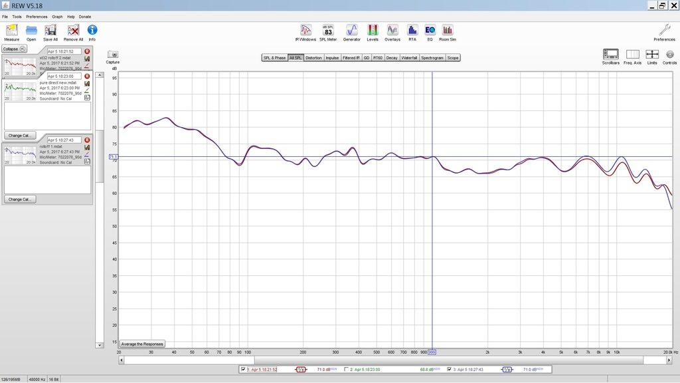Click Save All measurements icon
Screen dimensions: 680x383
[x=50, y=33]
